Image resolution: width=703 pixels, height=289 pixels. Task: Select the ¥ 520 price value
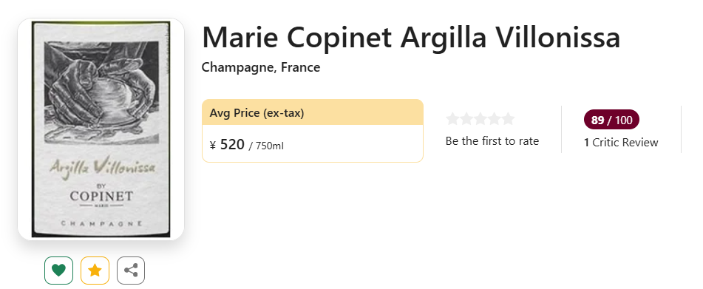click(x=227, y=145)
